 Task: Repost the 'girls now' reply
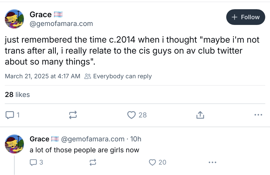coord(93,162)
